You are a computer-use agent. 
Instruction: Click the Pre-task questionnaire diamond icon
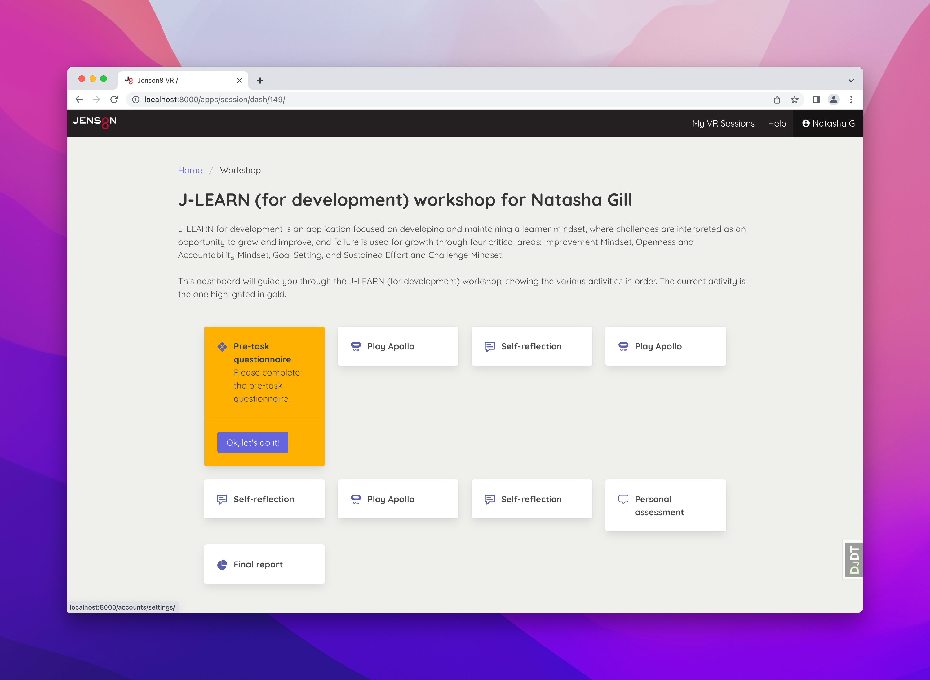(x=222, y=347)
